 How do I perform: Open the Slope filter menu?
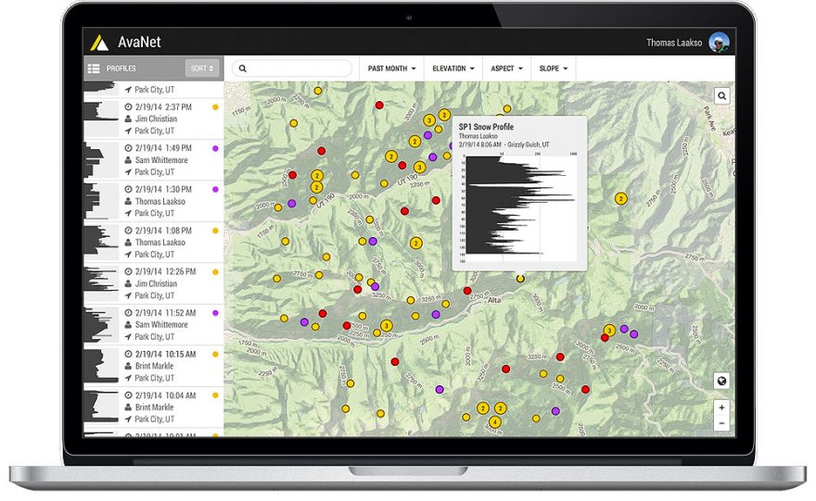pyautogui.click(x=554, y=69)
